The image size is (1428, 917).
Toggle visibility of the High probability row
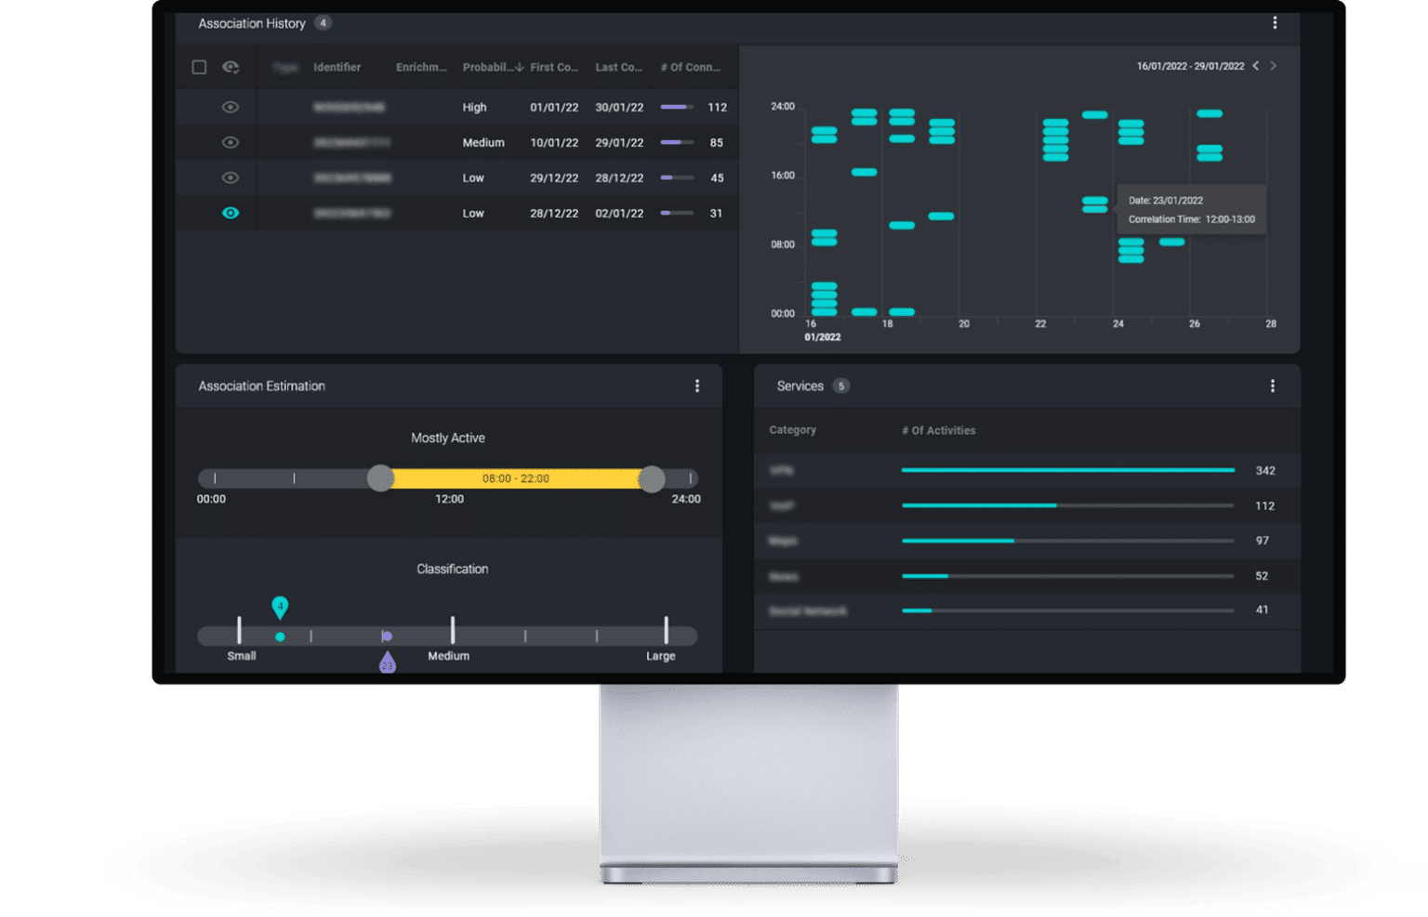coord(230,107)
